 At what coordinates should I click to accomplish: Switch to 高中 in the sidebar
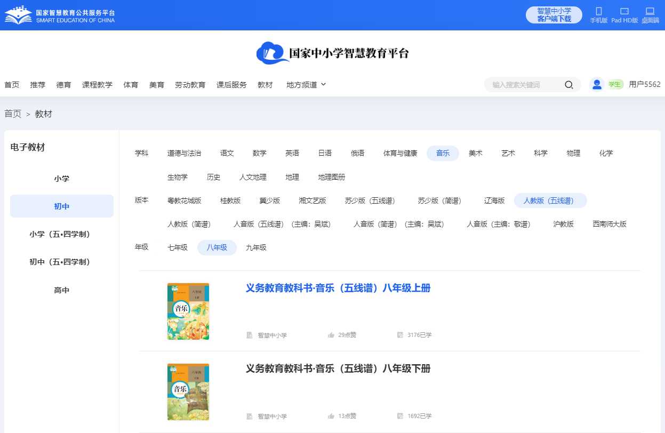click(x=62, y=291)
